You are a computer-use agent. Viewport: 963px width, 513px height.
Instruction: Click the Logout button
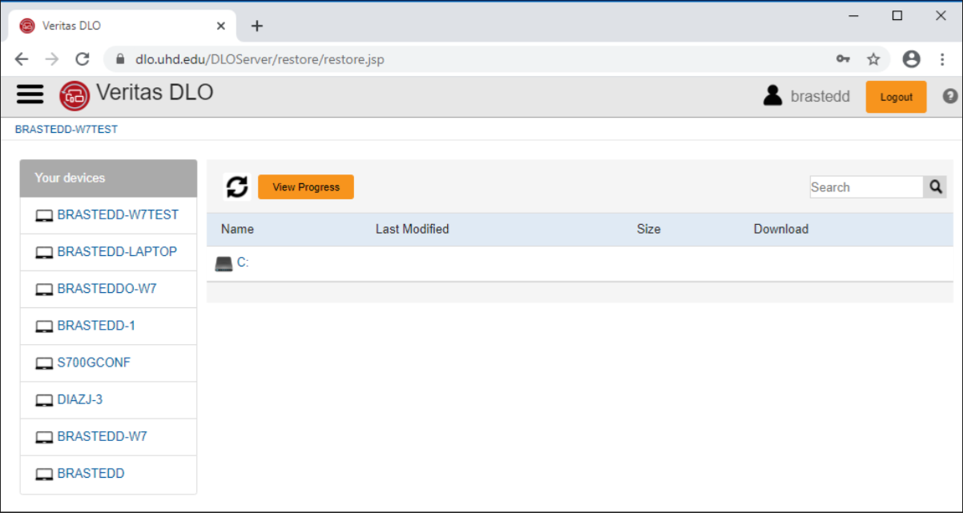(x=896, y=97)
